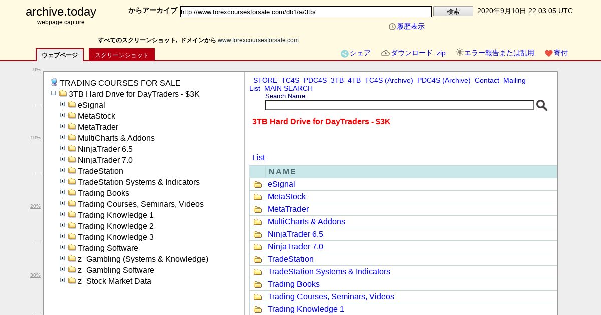The width and height of the screenshot is (601, 315).
Task: Open the Mailing List link
Action: (x=514, y=80)
